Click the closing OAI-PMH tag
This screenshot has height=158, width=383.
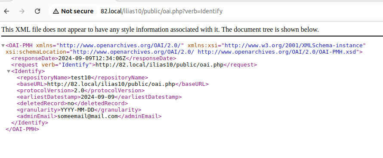[x=22, y=129]
